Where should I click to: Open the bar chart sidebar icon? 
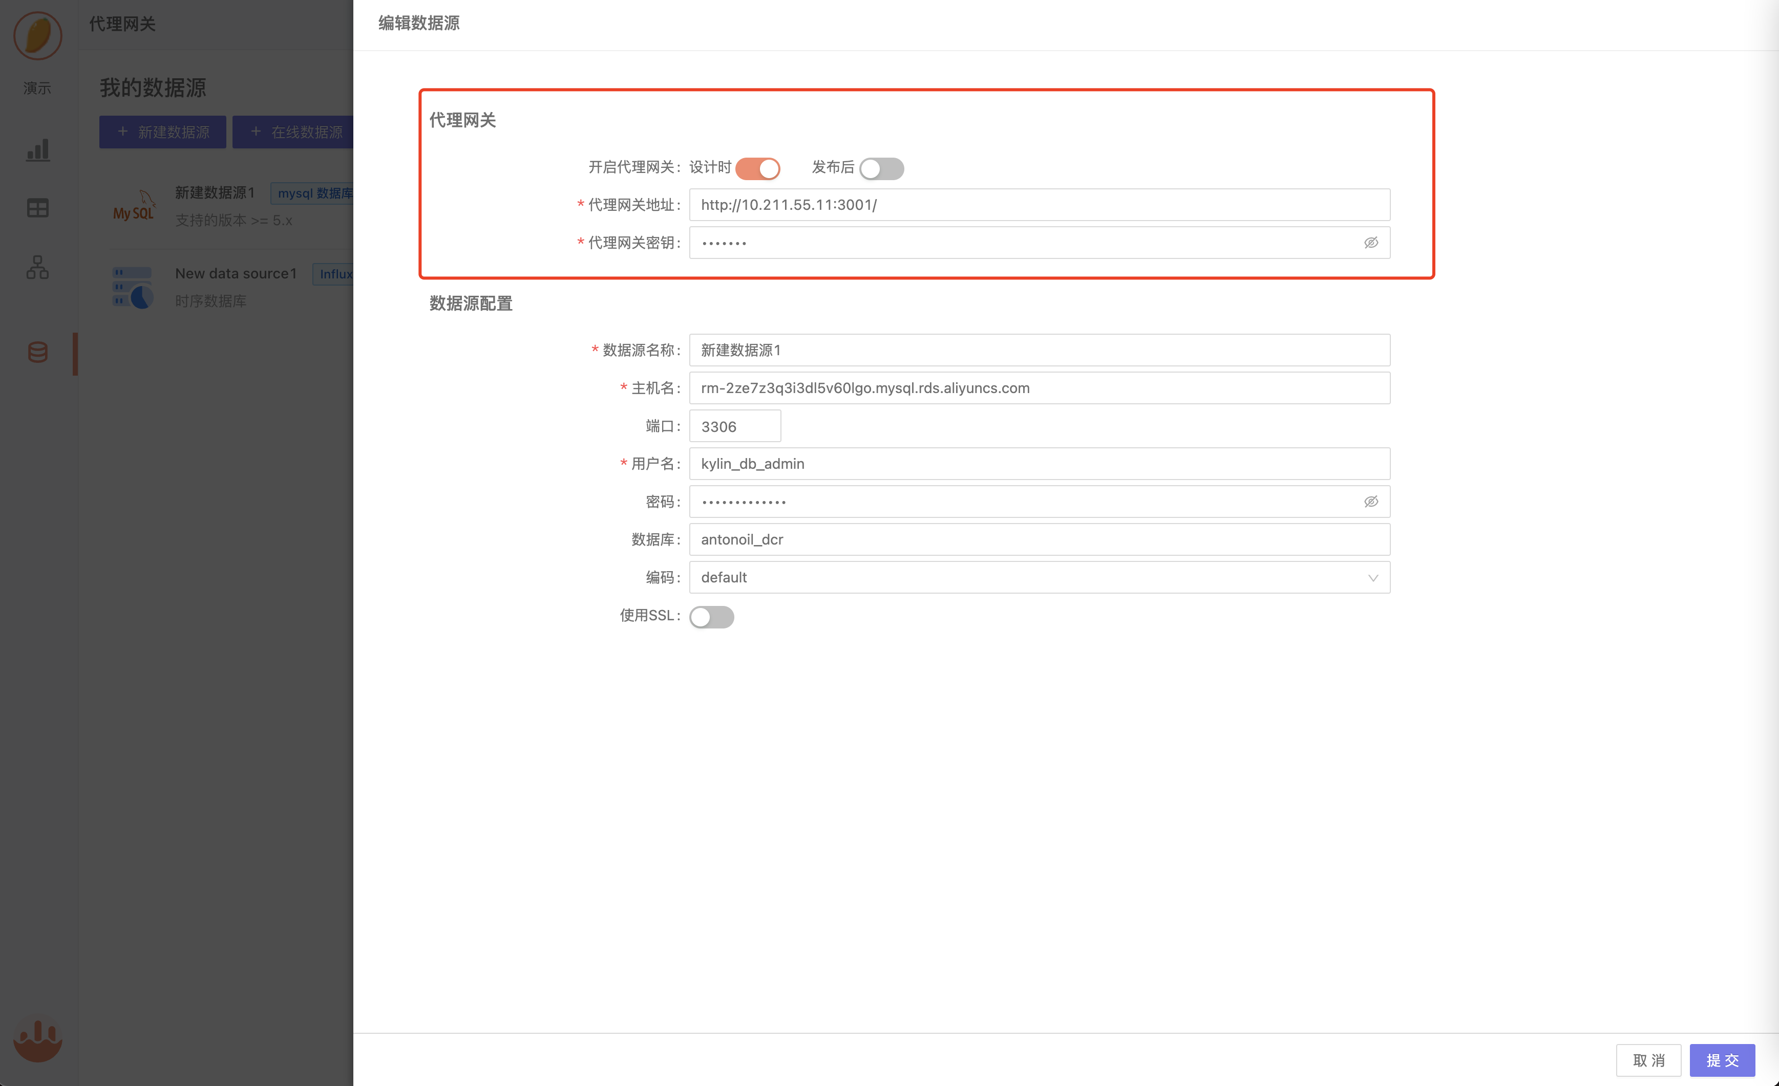[37, 150]
